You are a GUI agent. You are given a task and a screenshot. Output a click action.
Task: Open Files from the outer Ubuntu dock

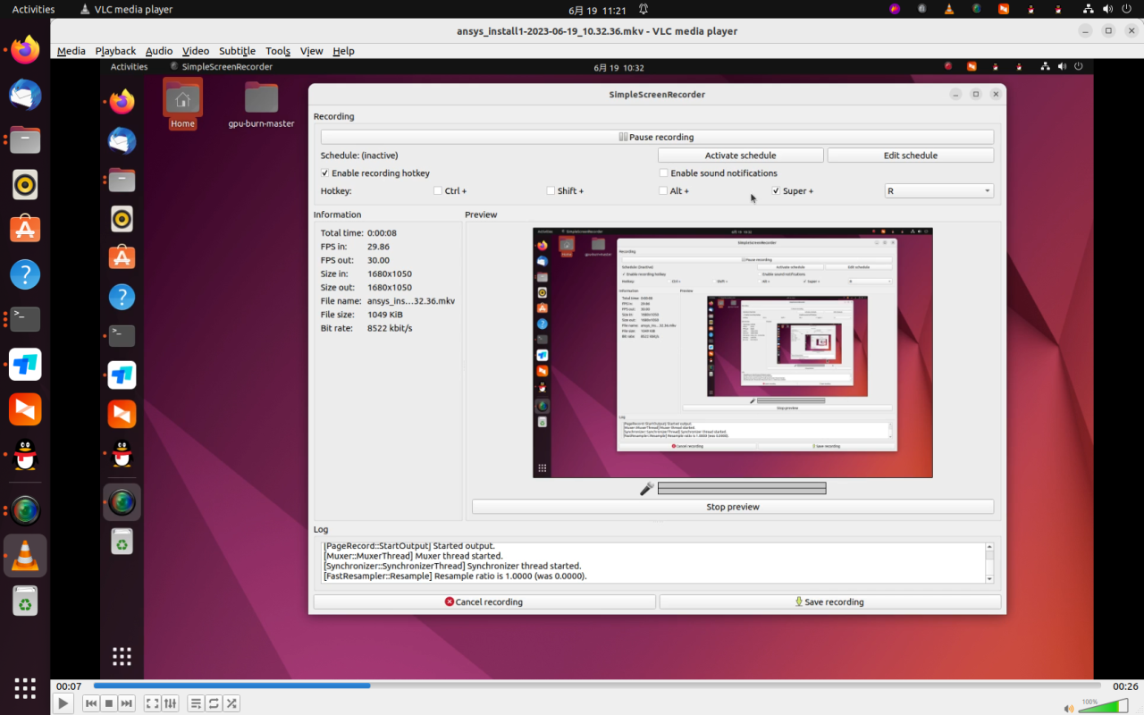[25, 139]
